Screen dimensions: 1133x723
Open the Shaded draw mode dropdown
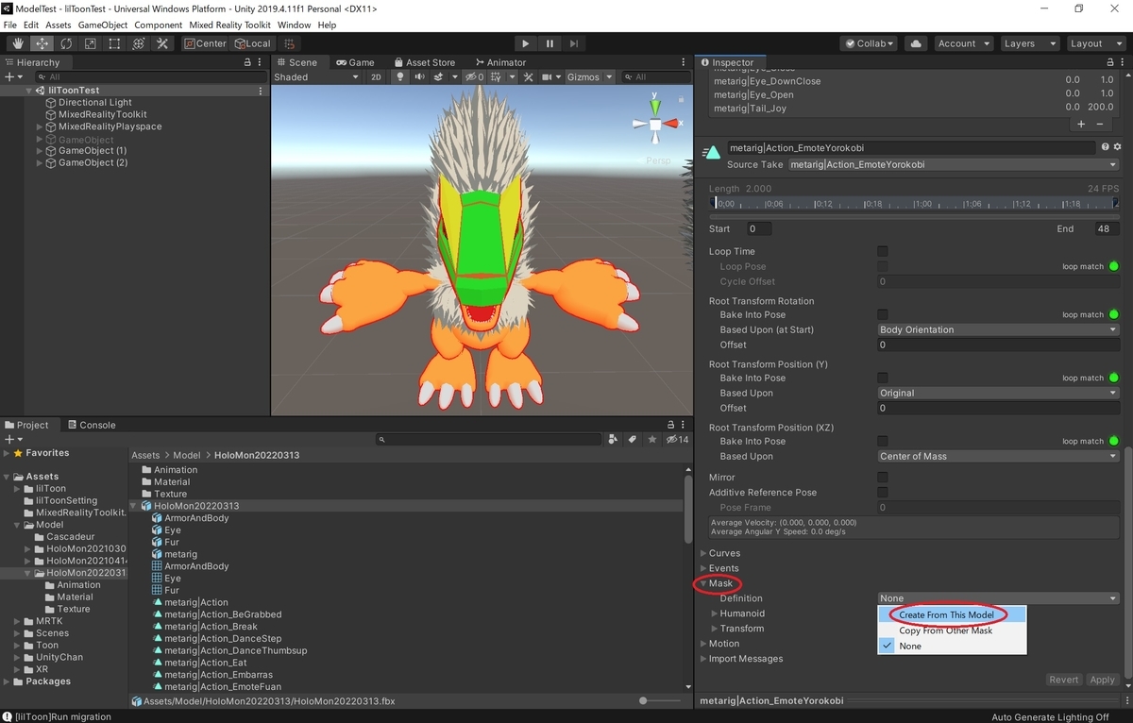[x=316, y=77]
